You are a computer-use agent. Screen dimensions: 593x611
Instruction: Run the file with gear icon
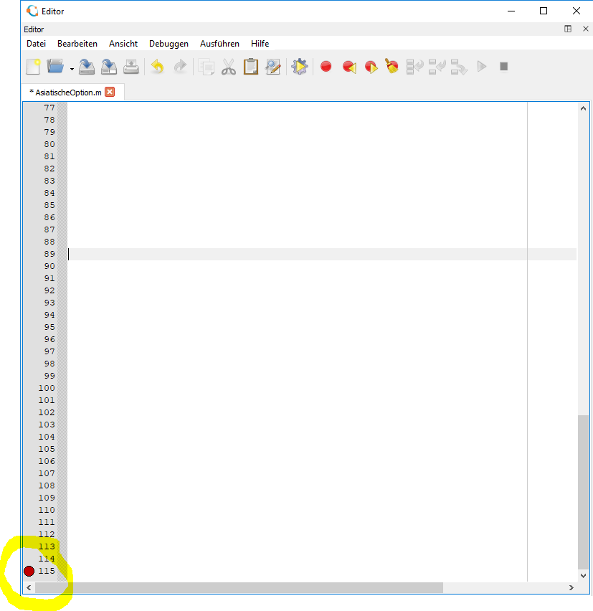(299, 67)
